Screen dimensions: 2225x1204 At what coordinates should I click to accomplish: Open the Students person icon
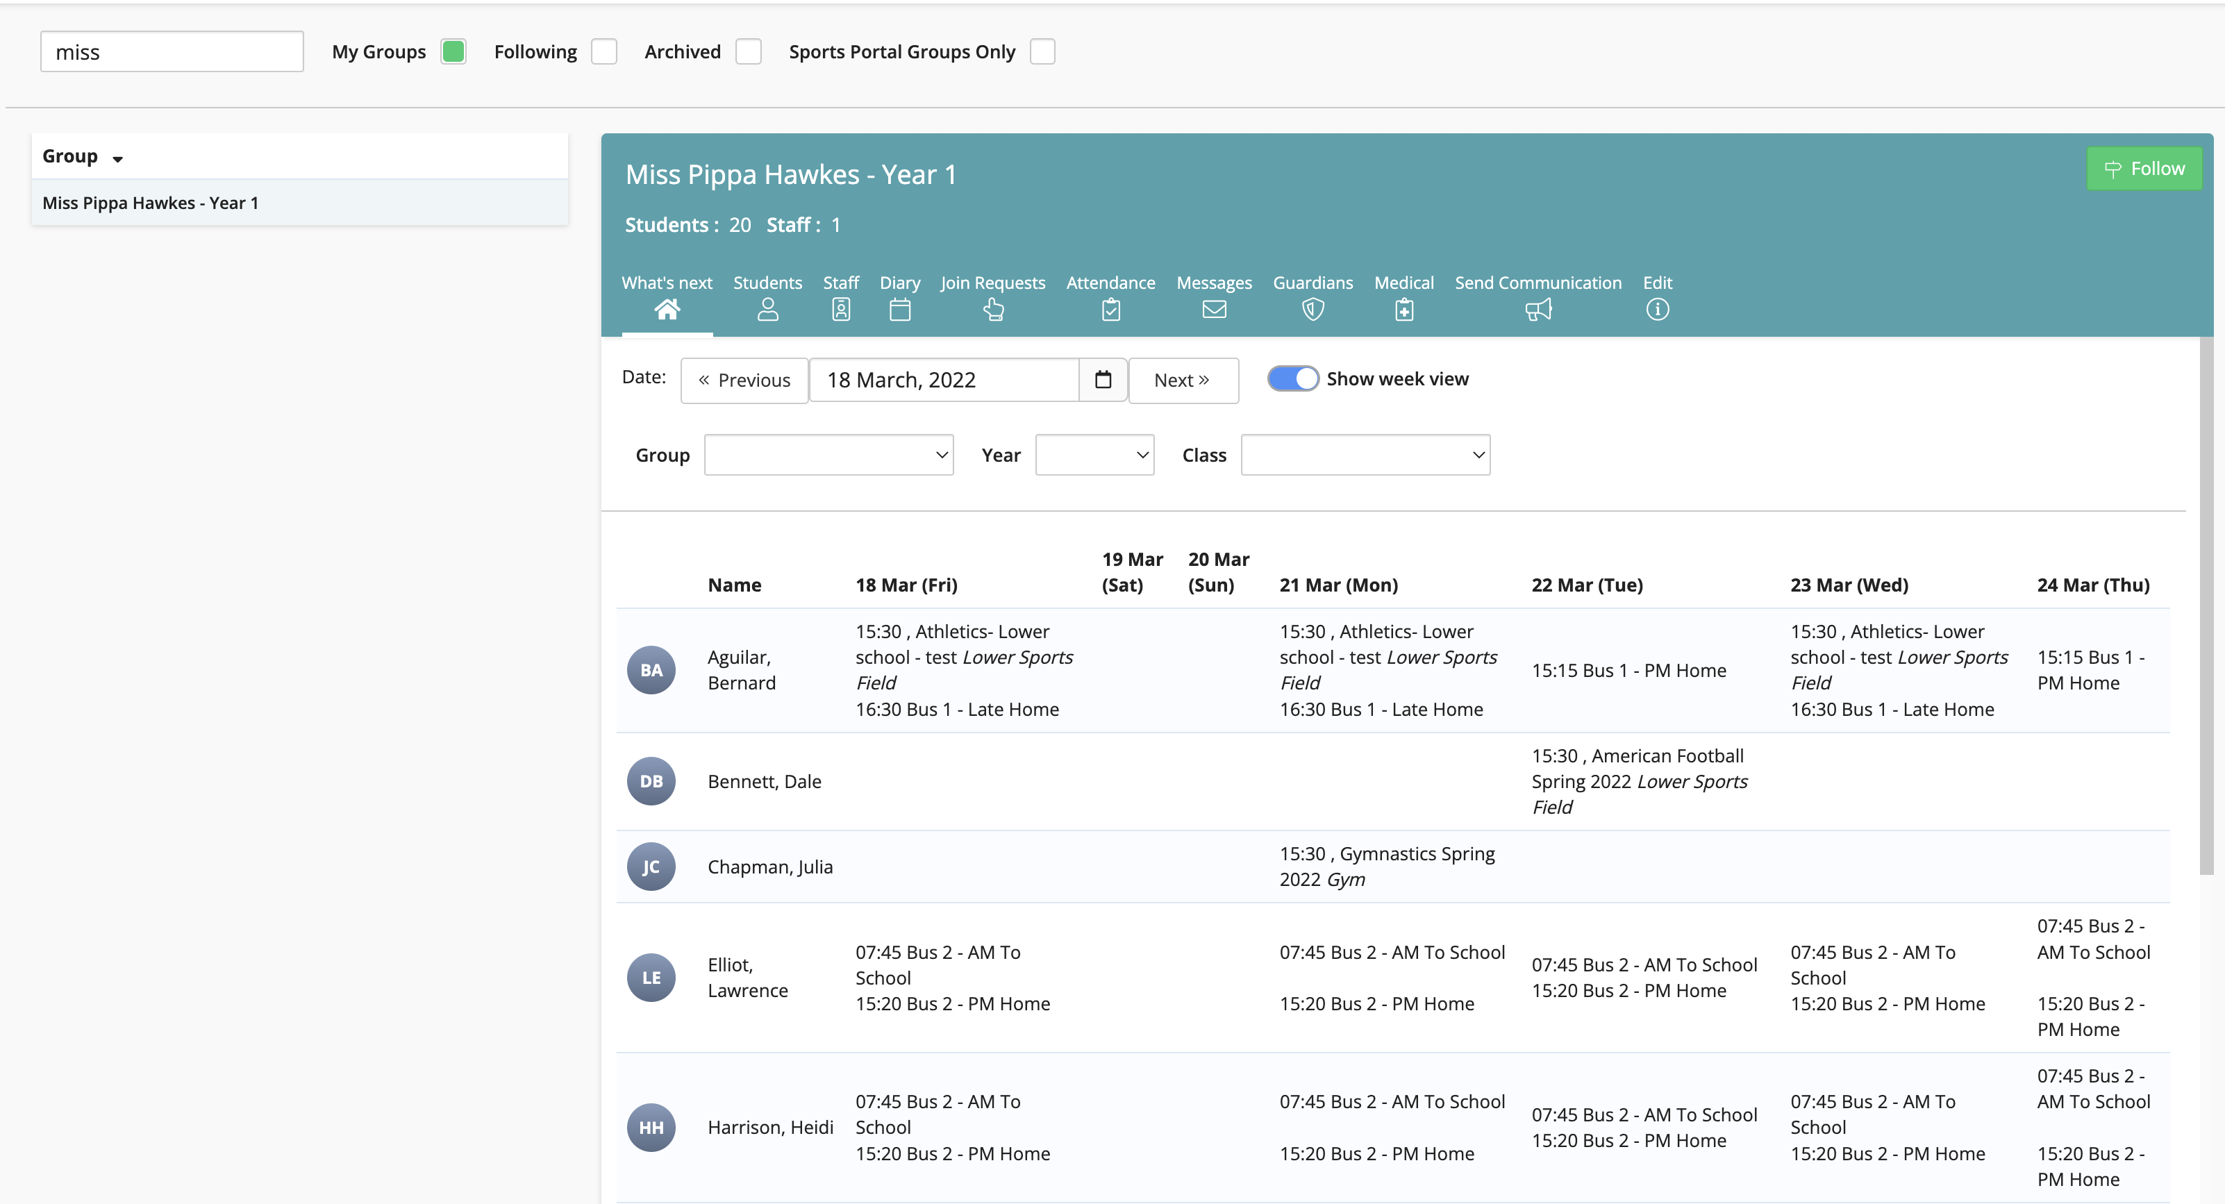pyautogui.click(x=767, y=309)
